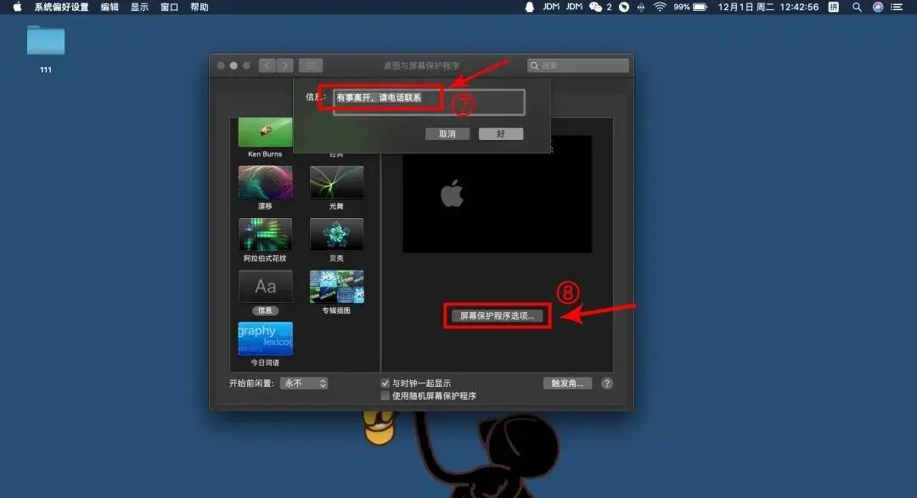Click the battery status icon
Screen dimensions: 917x498
(700, 7)
